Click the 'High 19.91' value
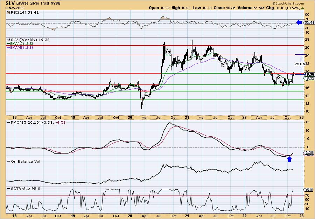Screen dimensions: 315x219 click(181, 8)
